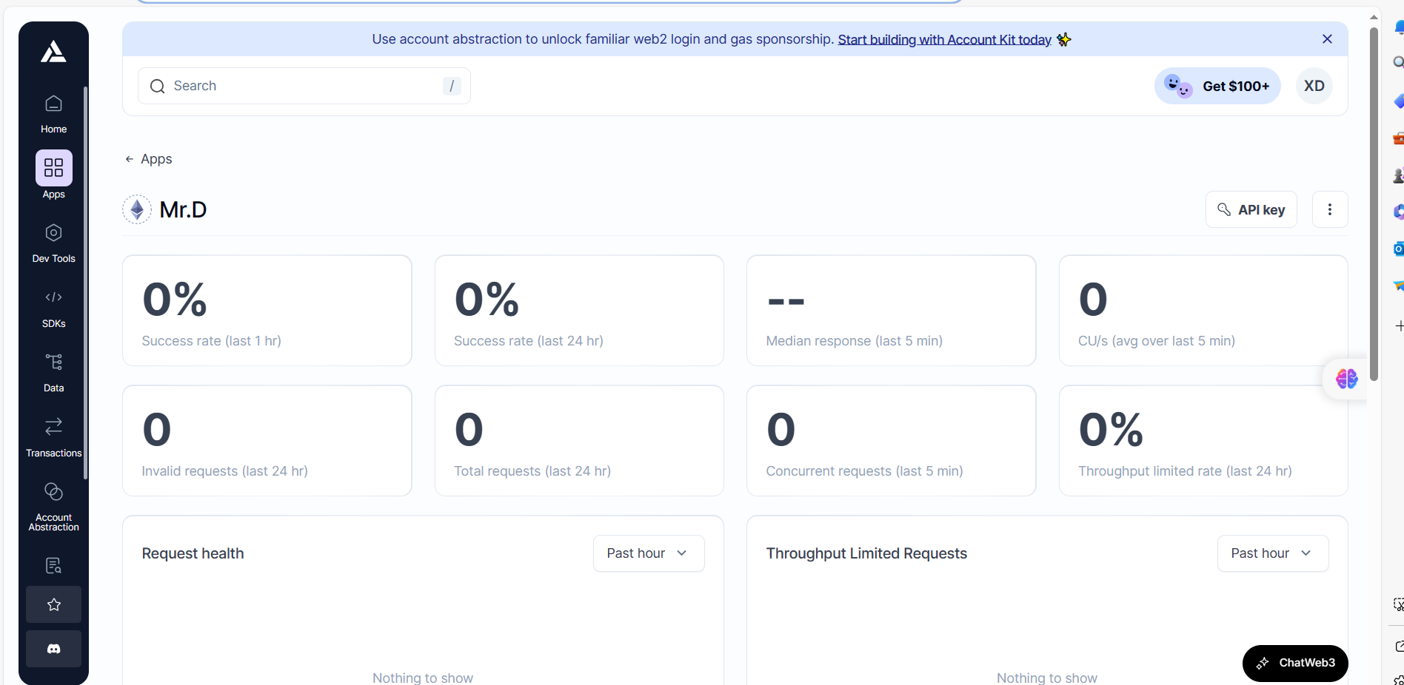The image size is (1404, 685).
Task: Click the floating brain assistant icon
Action: [x=1346, y=379]
